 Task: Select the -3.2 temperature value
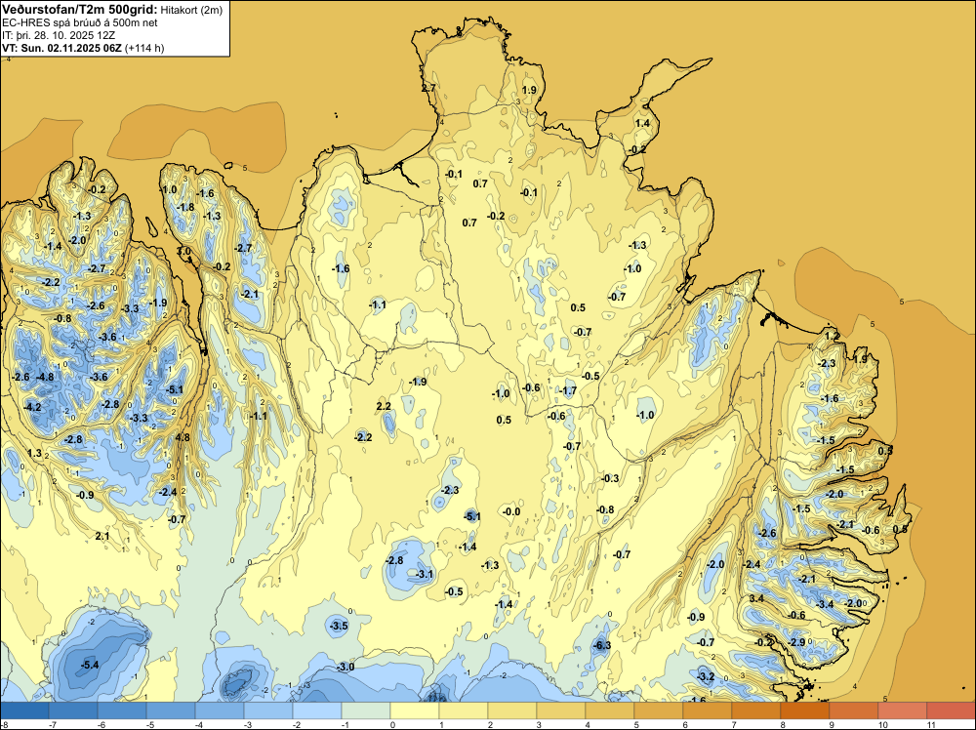[706, 676]
